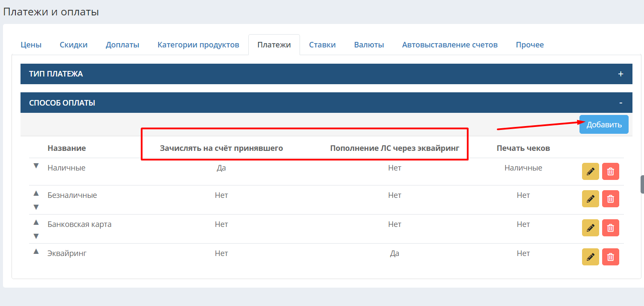Image resolution: width=644 pixels, height=306 pixels.
Task: Edit the Безналичные row with pencil icon
Action: pyautogui.click(x=591, y=199)
